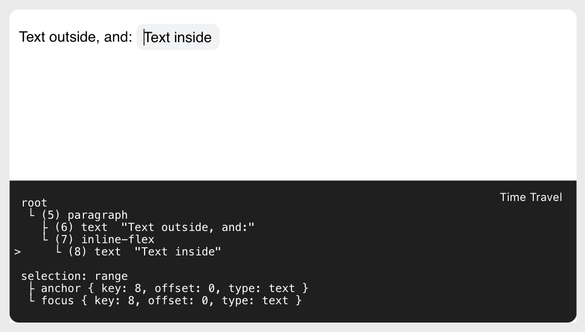Click inside the "Text inside" inline badge
This screenshot has width=585, height=332.
tap(177, 37)
